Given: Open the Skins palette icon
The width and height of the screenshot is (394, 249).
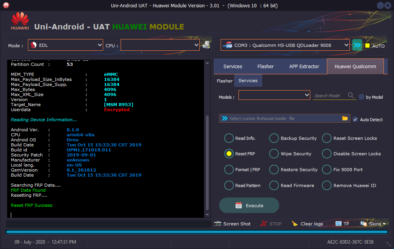Looking at the screenshot, I should pyautogui.click(x=363, y=224).
